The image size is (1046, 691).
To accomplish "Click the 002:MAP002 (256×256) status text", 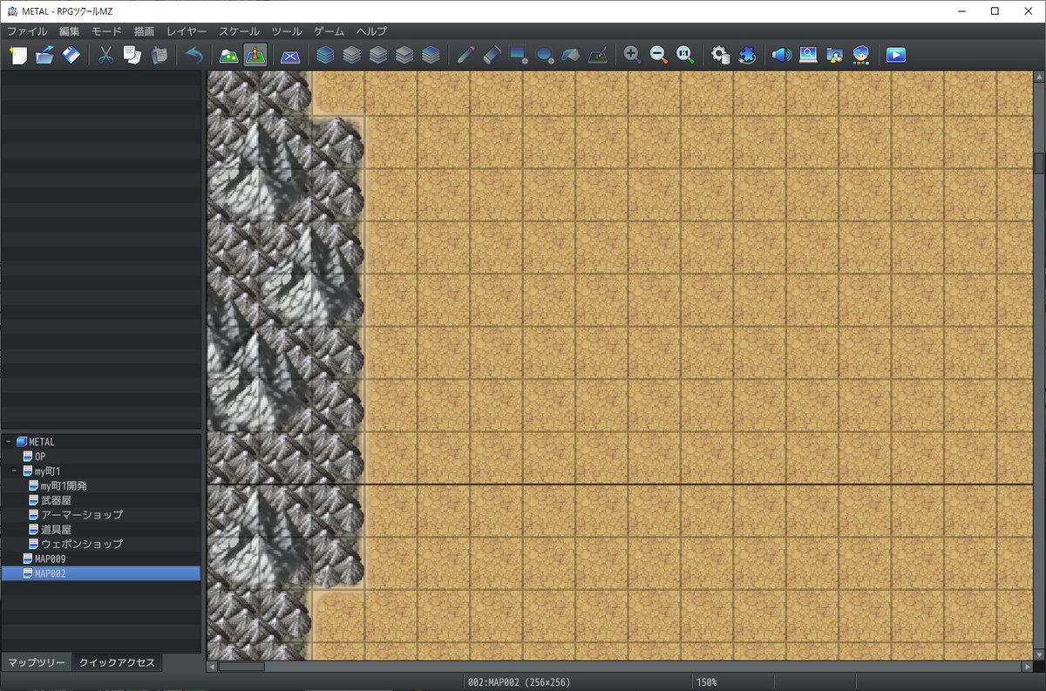I will click(521, 682).
